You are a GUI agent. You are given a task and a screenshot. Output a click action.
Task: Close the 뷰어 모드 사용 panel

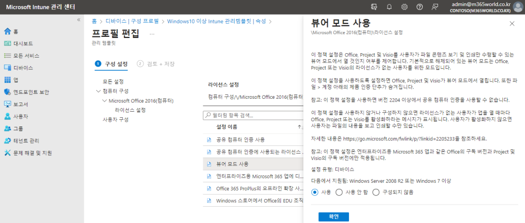pos(511,23)
